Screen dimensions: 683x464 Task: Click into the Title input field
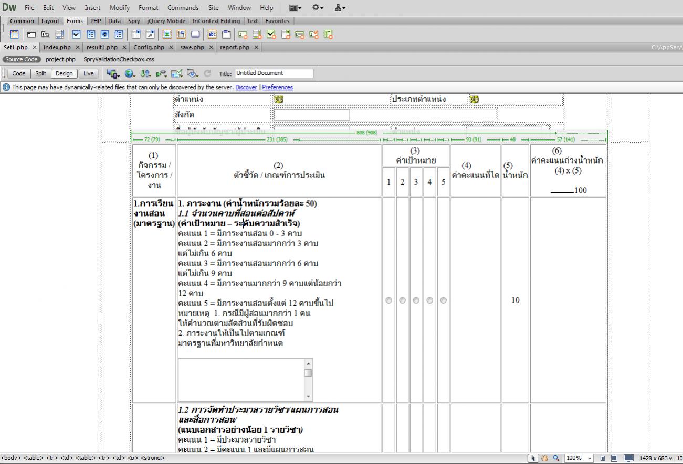274,73
